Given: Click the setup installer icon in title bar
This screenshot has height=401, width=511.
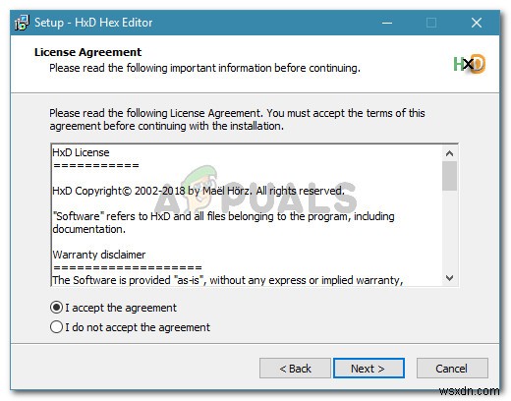Looking at the screenshot, I should pyautogui.click(x=22, y=23).
